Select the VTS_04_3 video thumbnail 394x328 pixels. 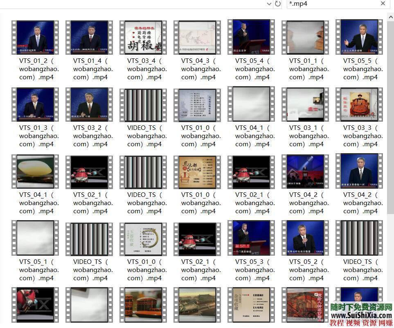tap(197, 38)
